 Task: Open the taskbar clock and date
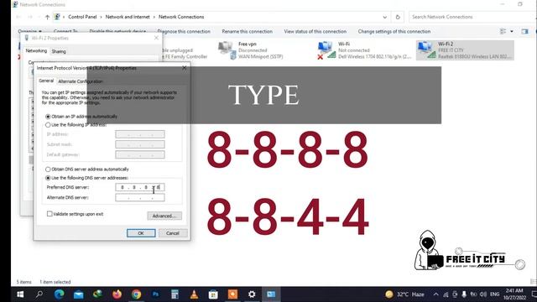pyautogui.click(x=514, y=294)
